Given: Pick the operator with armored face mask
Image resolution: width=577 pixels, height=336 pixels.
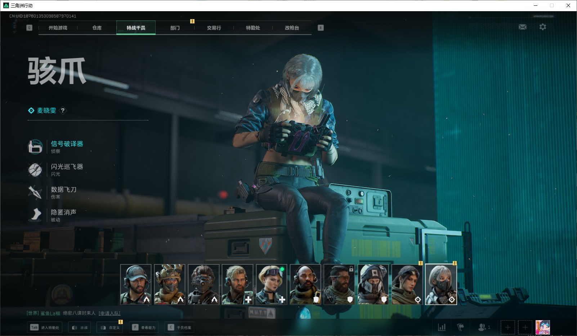Looking at the screenshot, I should tap(373, 284).
